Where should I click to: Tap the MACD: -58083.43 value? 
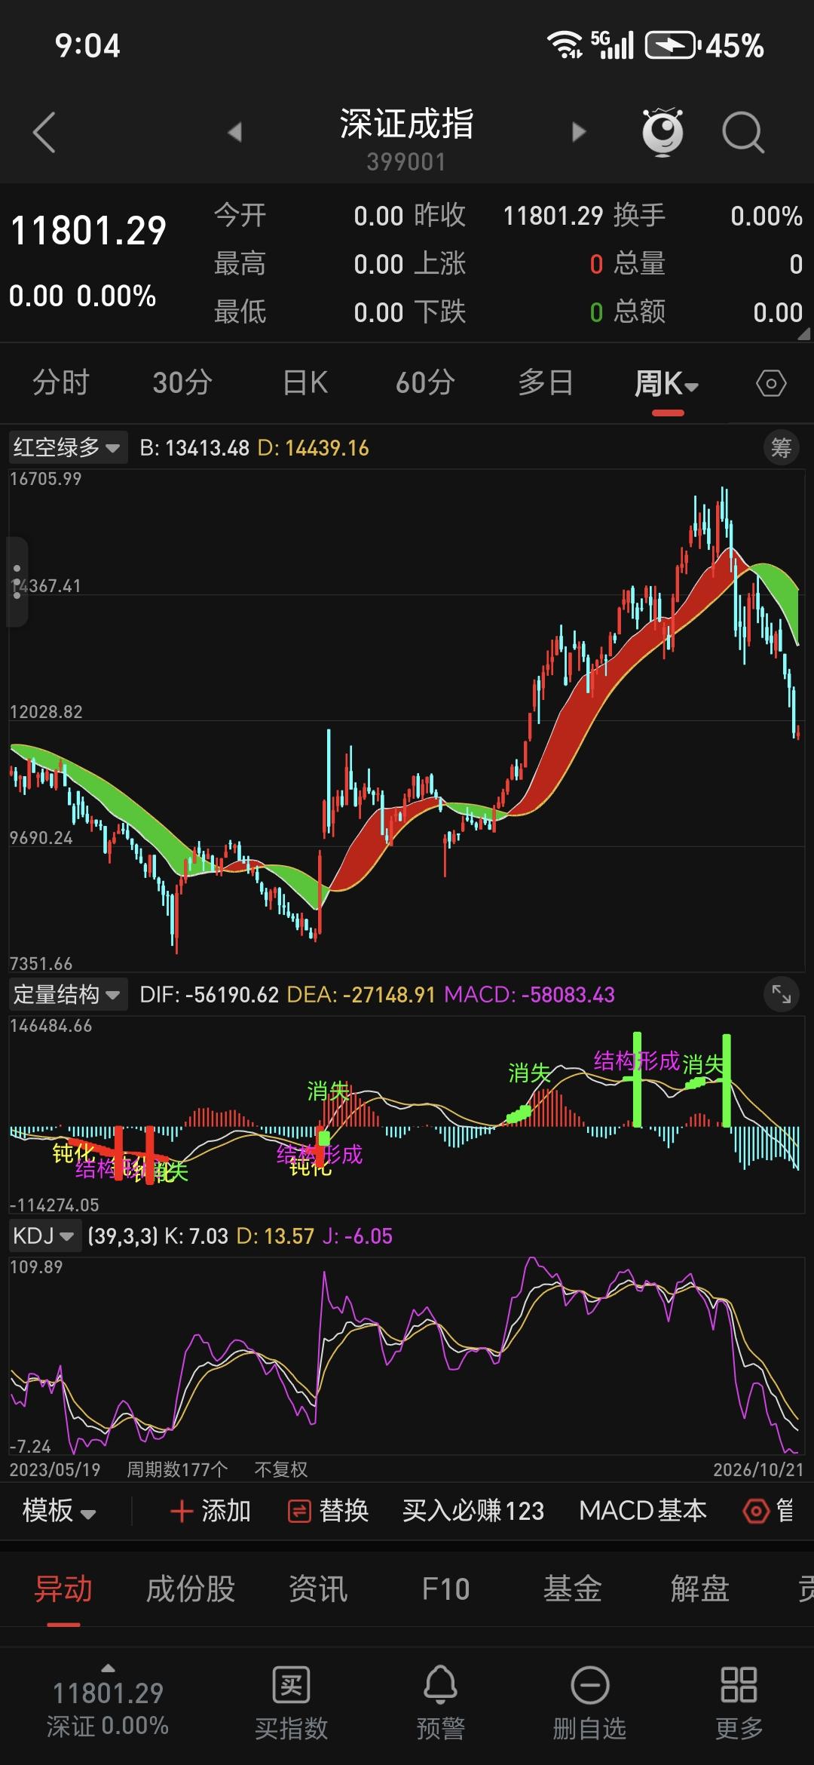pyautogui.click(x=530, y=995)
